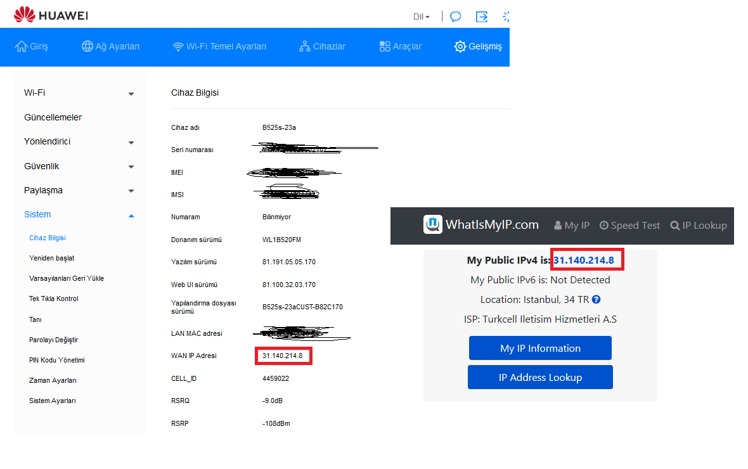
Task: Expand Yönlendirici sidebar section
Action: click(79, 142)
